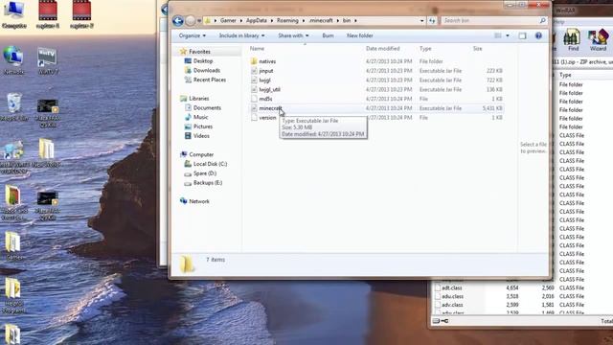Open the Computer desktop icon
This screenshot has width=613, height=345.
[x=14, y=15]
